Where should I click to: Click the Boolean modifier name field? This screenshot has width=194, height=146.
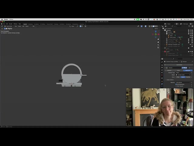[175, 68]
